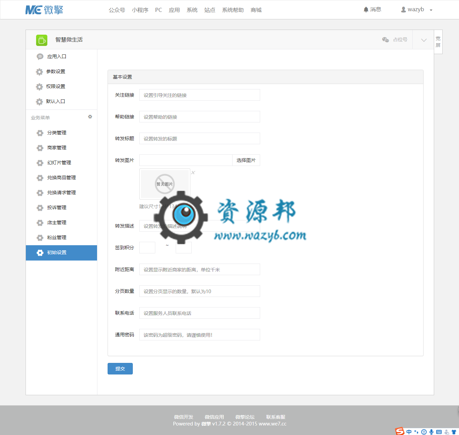Expand the account switch chevron
Viewport: 459px width, 435px height.
[x=424, y=40]
